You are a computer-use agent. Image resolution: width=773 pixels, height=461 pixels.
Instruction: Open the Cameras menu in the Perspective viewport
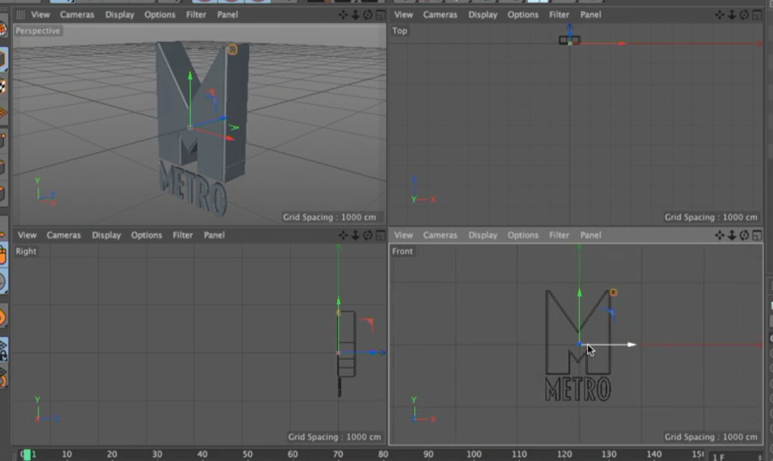[x=77, y=14]
